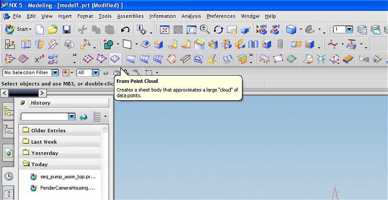Image resolution: width=388 pixels, height=200 pixels.
Task: Click the left arrow above the resource bar
Action: coord(4,93)
